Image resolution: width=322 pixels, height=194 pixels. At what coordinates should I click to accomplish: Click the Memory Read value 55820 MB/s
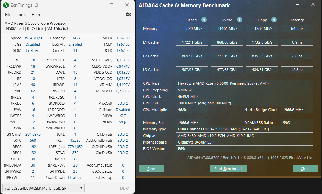[192, 28]
